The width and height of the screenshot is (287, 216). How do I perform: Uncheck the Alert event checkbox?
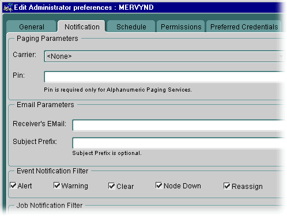tap(13, 185)
